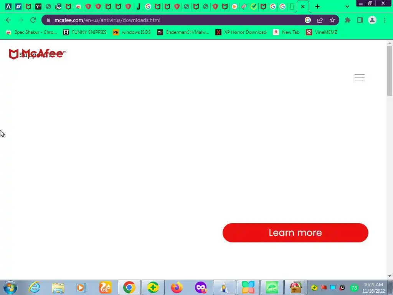
Task: Launch UC Browser from the taskbar
Action: [x=105, y=287]
